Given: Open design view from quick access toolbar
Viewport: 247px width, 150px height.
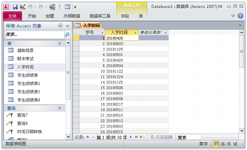Looking at the screenshot, I should (23, 7).
